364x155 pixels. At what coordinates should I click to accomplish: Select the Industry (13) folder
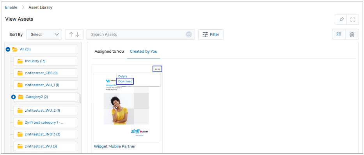coord(46,61)
